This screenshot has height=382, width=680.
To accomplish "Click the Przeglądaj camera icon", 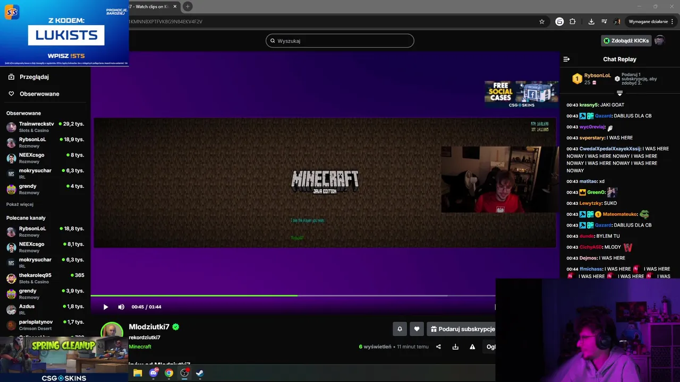I will coord(11,77).
